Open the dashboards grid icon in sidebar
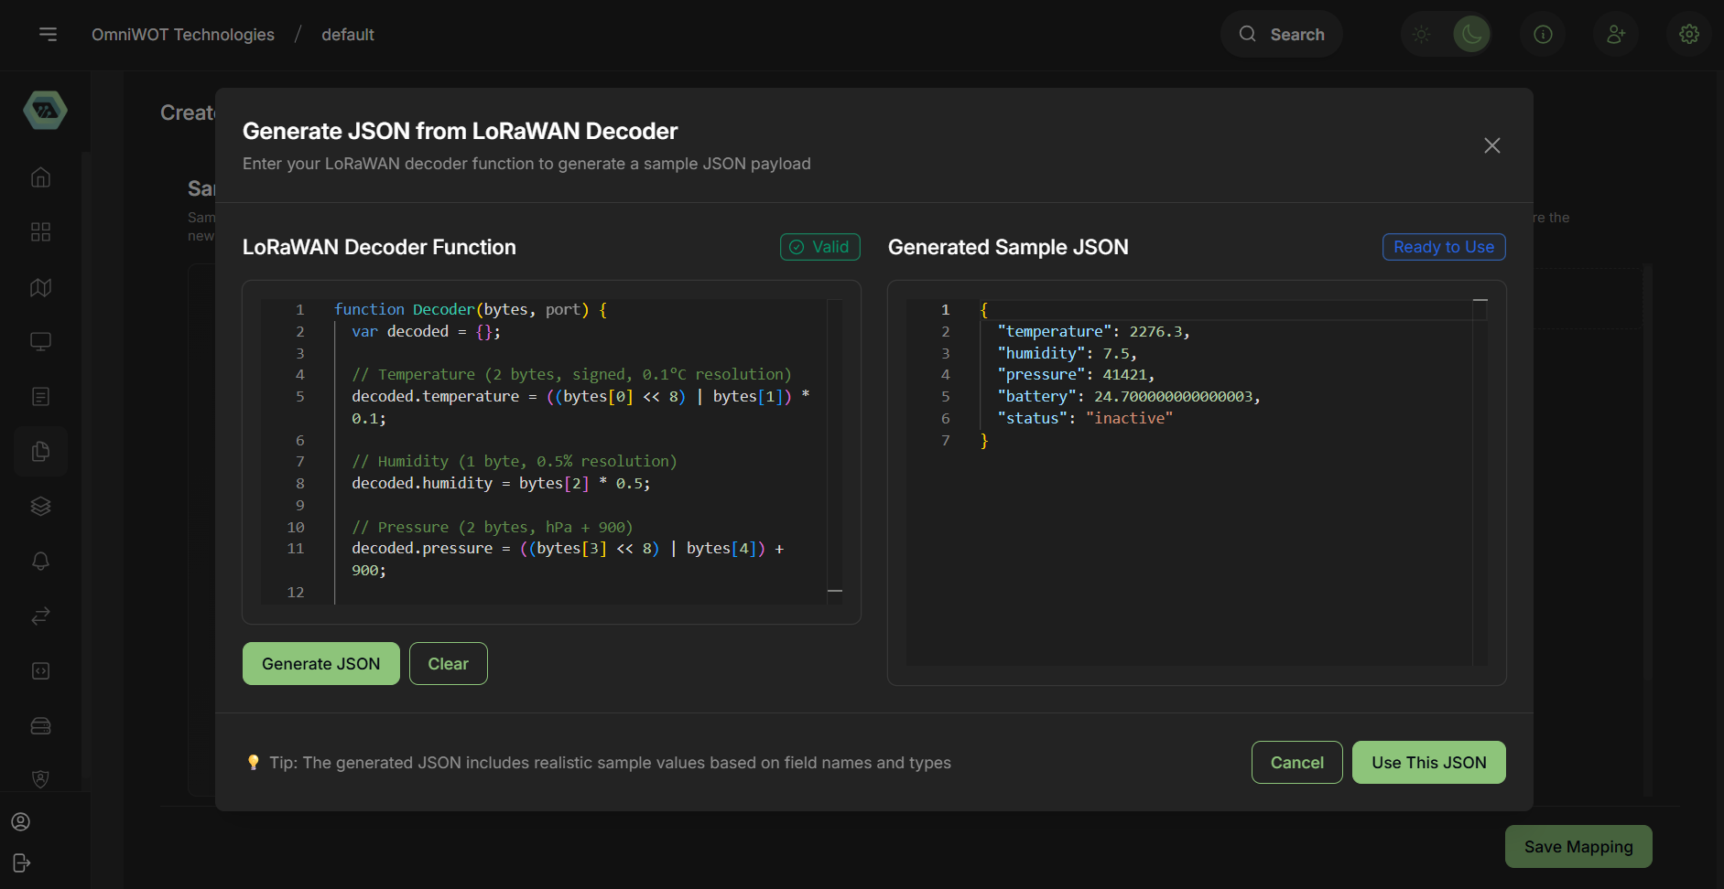The height and width of the screenshot is (889, 1724). click(x=40, y=231)
